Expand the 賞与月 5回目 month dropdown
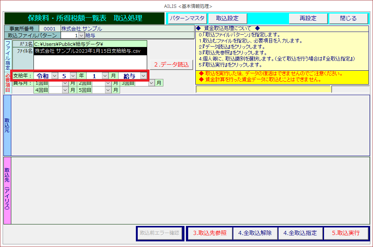Viewport: 373px width, 247px height. point(108,90)
